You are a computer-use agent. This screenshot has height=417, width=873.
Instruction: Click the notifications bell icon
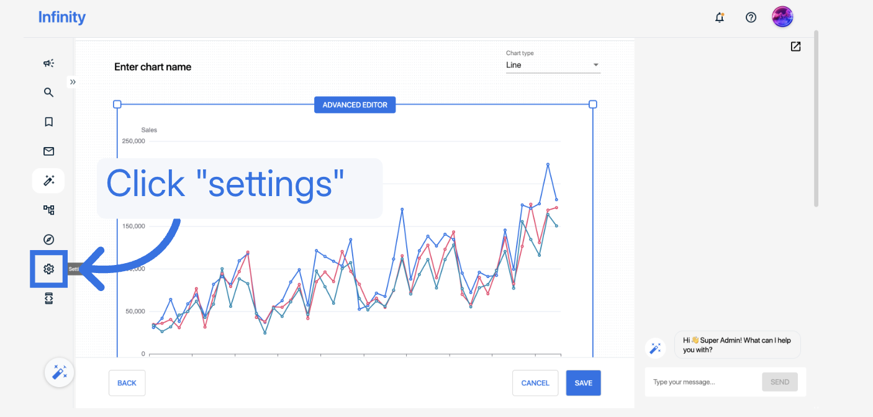720,17
